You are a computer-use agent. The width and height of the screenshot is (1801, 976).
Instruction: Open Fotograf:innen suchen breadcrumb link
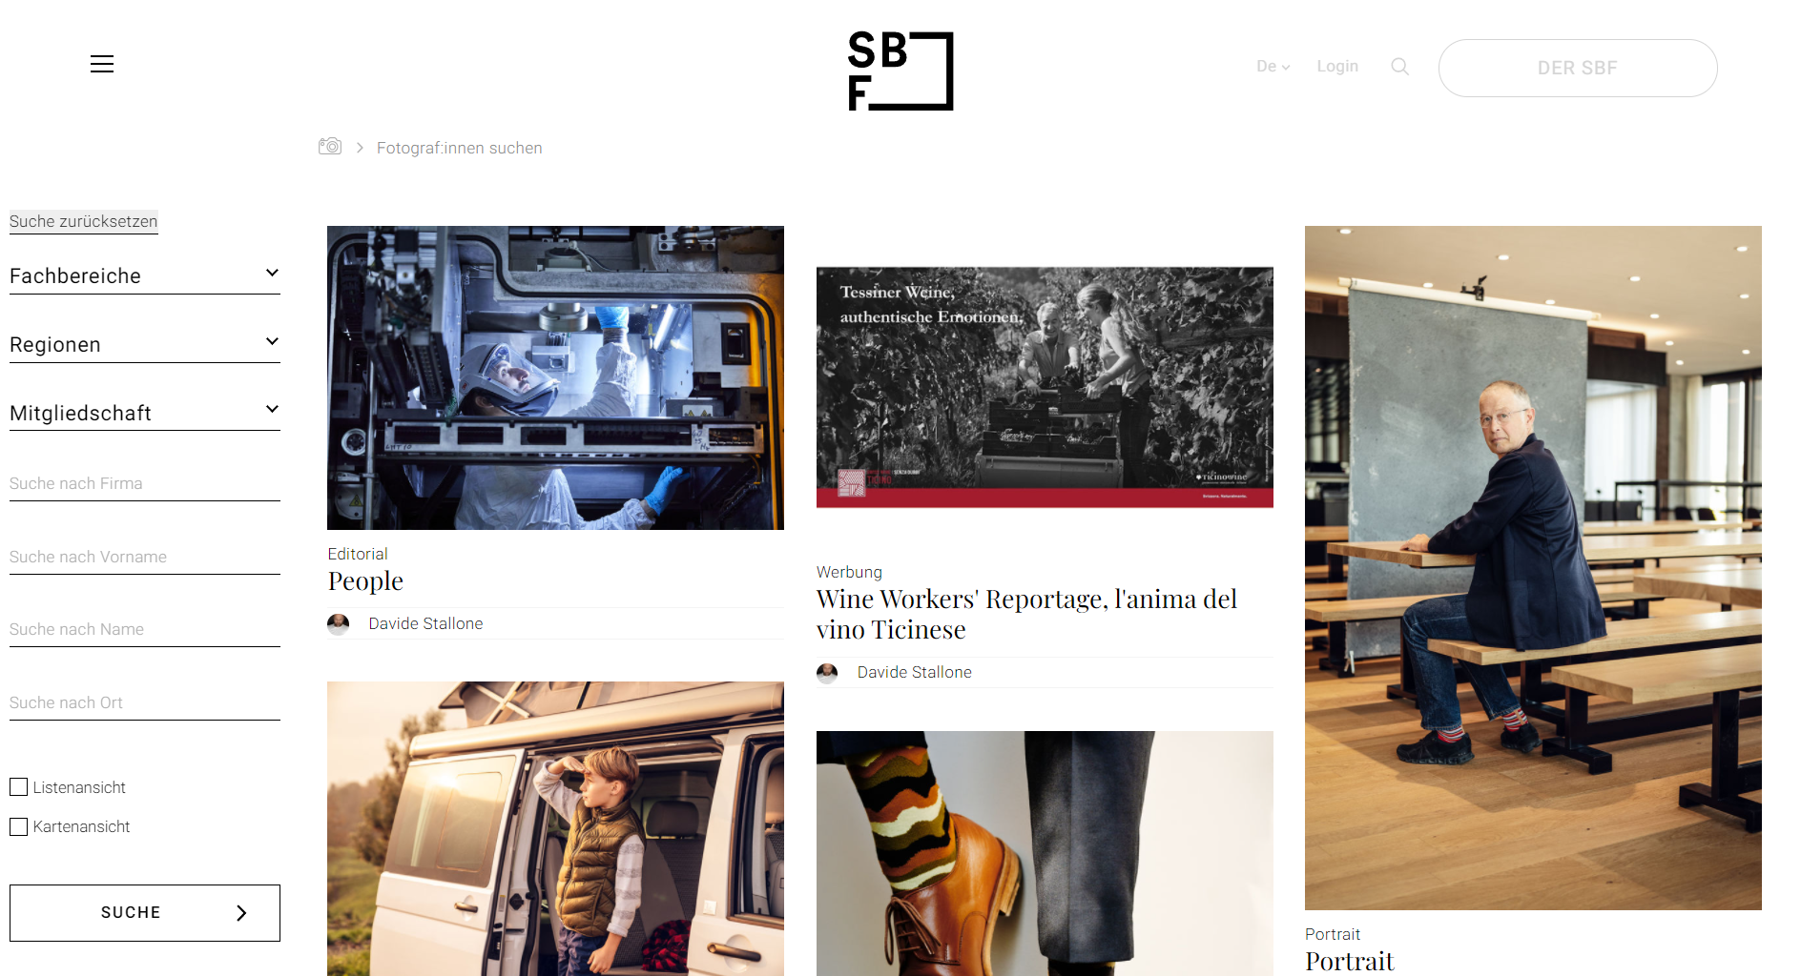pyautogui.click(x=459, y=148)
